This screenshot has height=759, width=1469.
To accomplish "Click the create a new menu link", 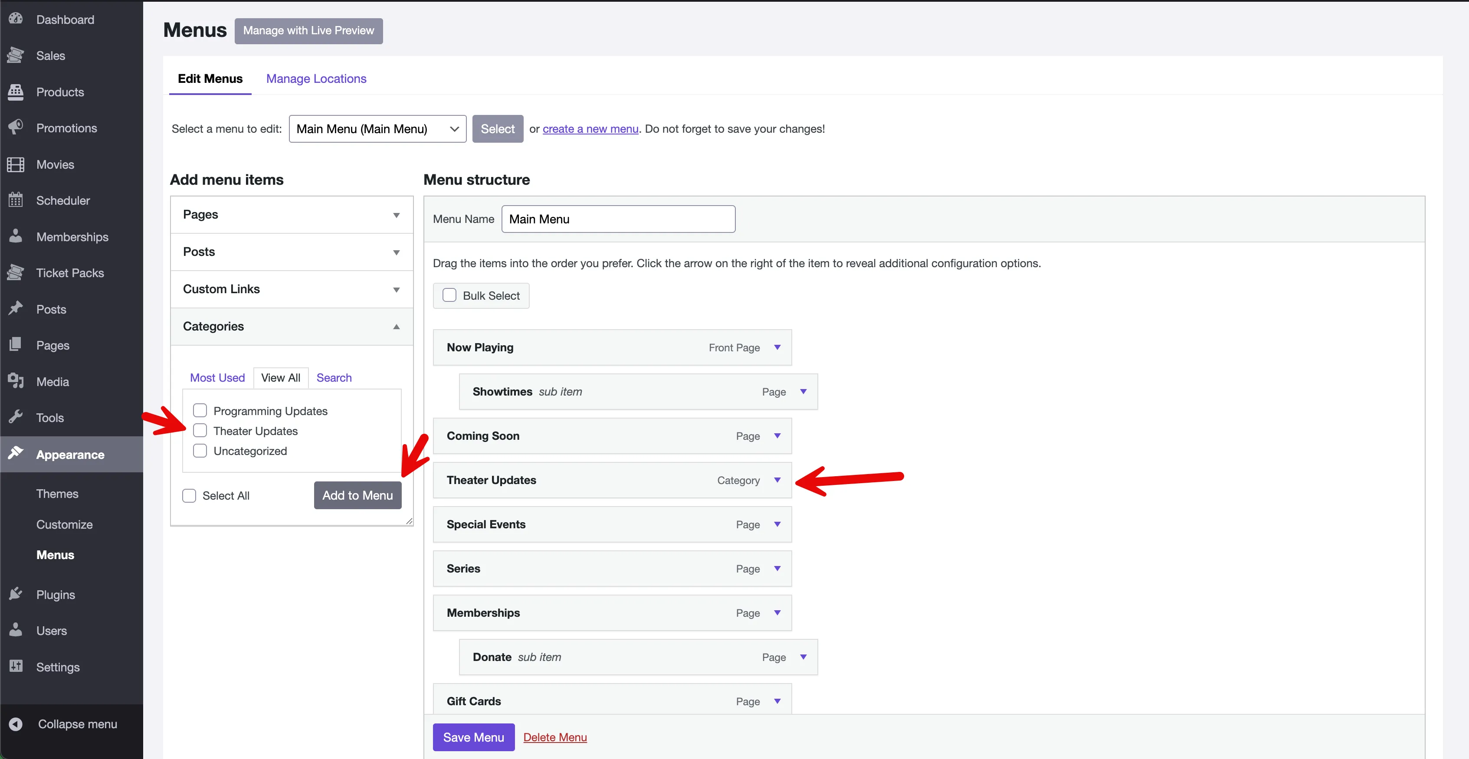I will (x=590, y=129).
